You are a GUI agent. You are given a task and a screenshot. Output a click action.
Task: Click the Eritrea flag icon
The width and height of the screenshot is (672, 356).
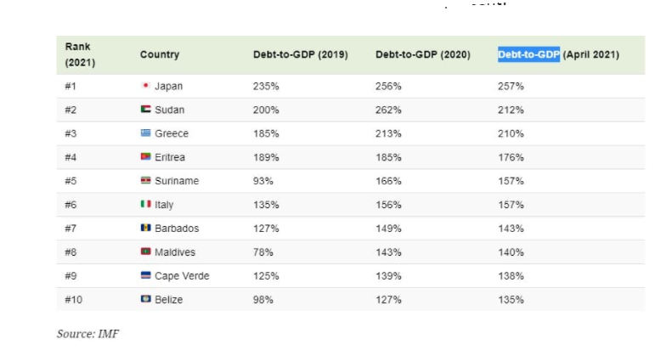[145, 157]
